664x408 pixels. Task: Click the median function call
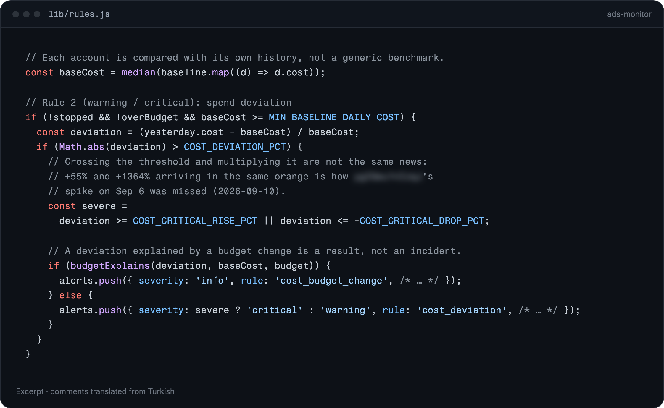[x=138, y=72]
